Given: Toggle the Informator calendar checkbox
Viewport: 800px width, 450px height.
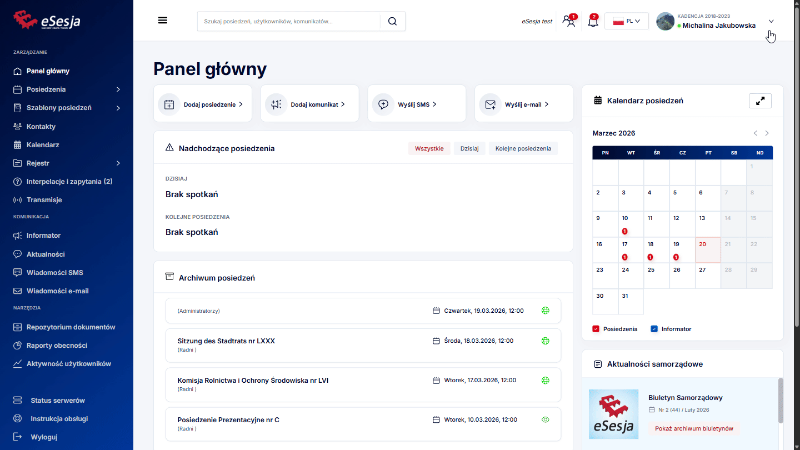Looking at the screenshot, I should pos(654,329).
